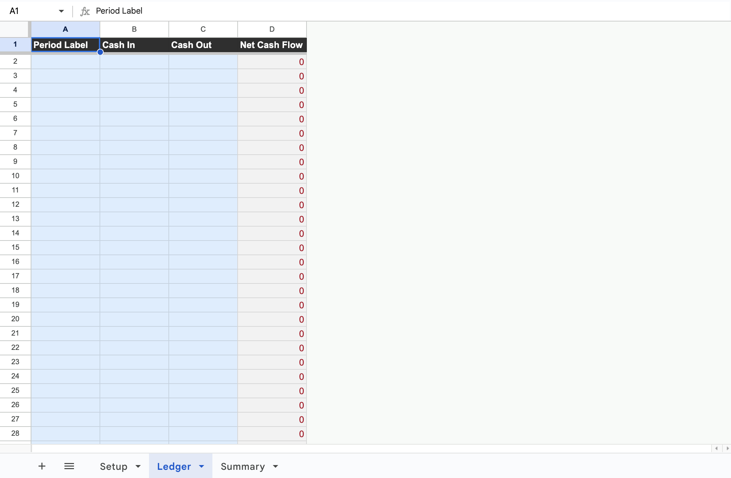This screenshot has width=731, height=478.
Task: Open the Ledger sheet tab menu
Action: click(201, 466)
